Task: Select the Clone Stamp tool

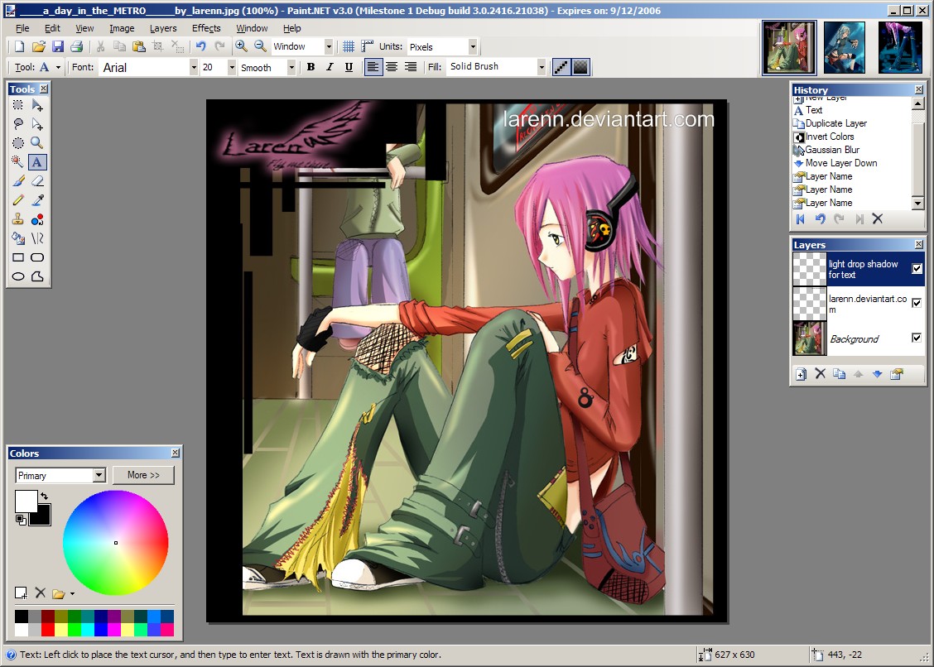Action: pos(18,219)
